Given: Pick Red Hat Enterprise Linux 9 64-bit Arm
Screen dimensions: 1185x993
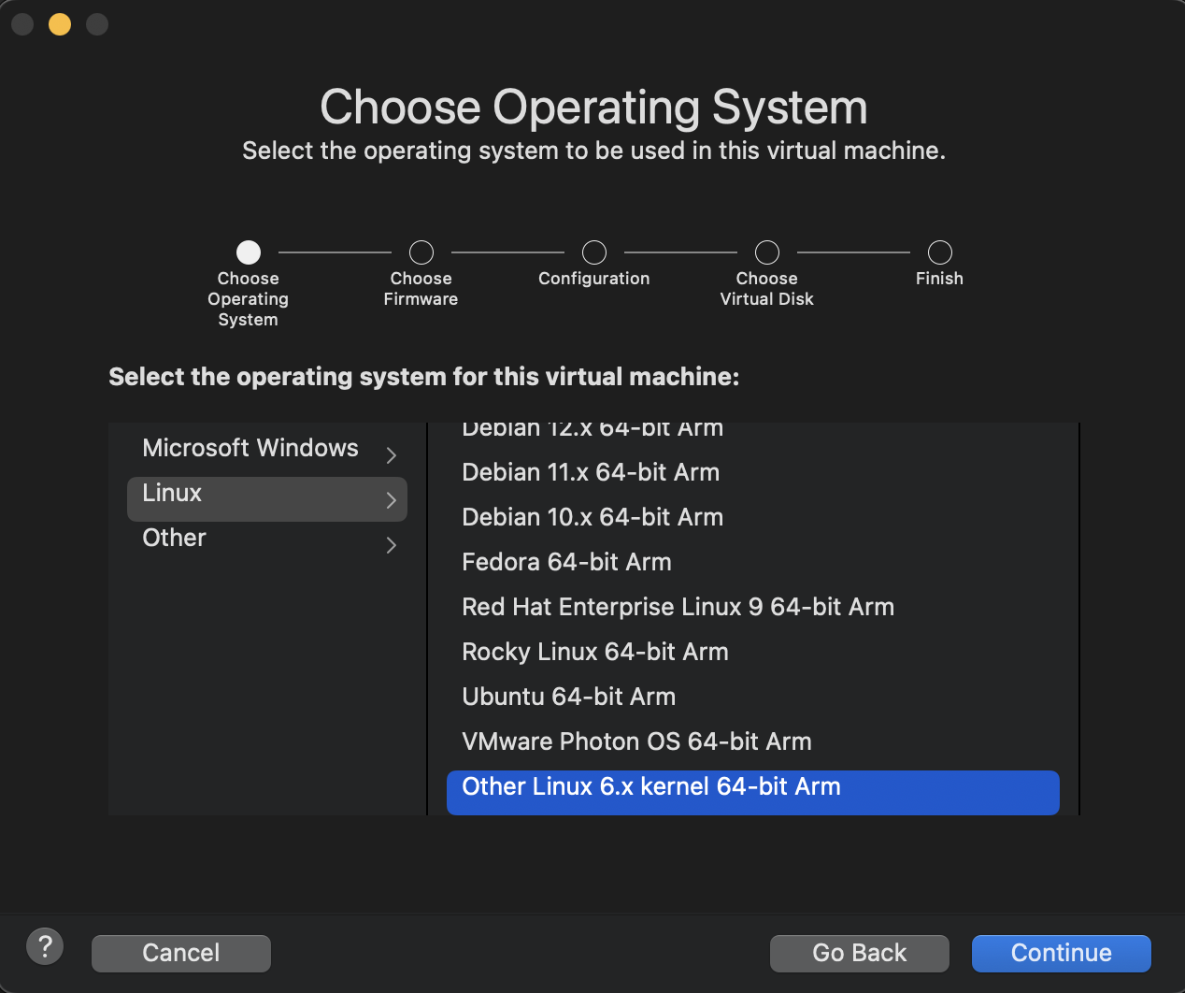Looking at the screenshot, I should click(678, 608).
